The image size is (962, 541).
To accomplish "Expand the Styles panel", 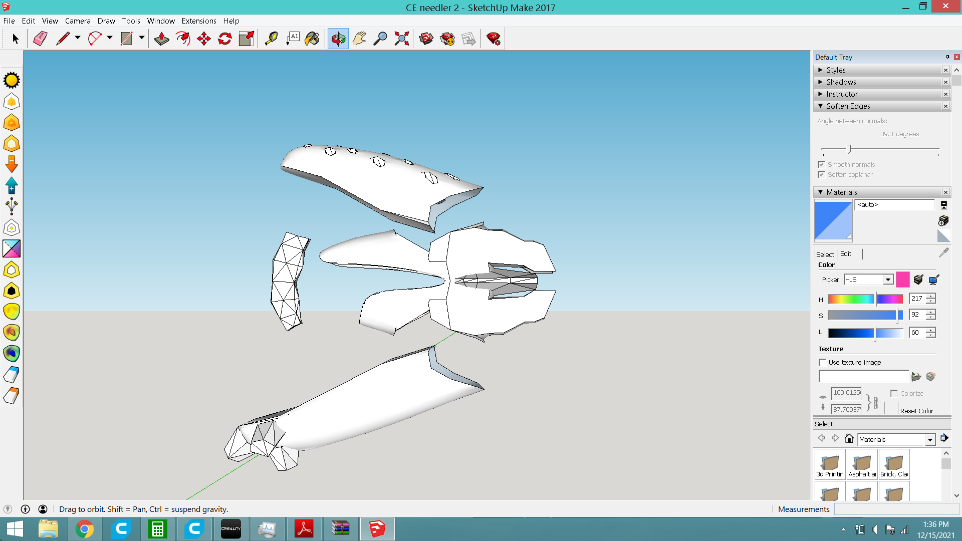I will pos(836,70).
